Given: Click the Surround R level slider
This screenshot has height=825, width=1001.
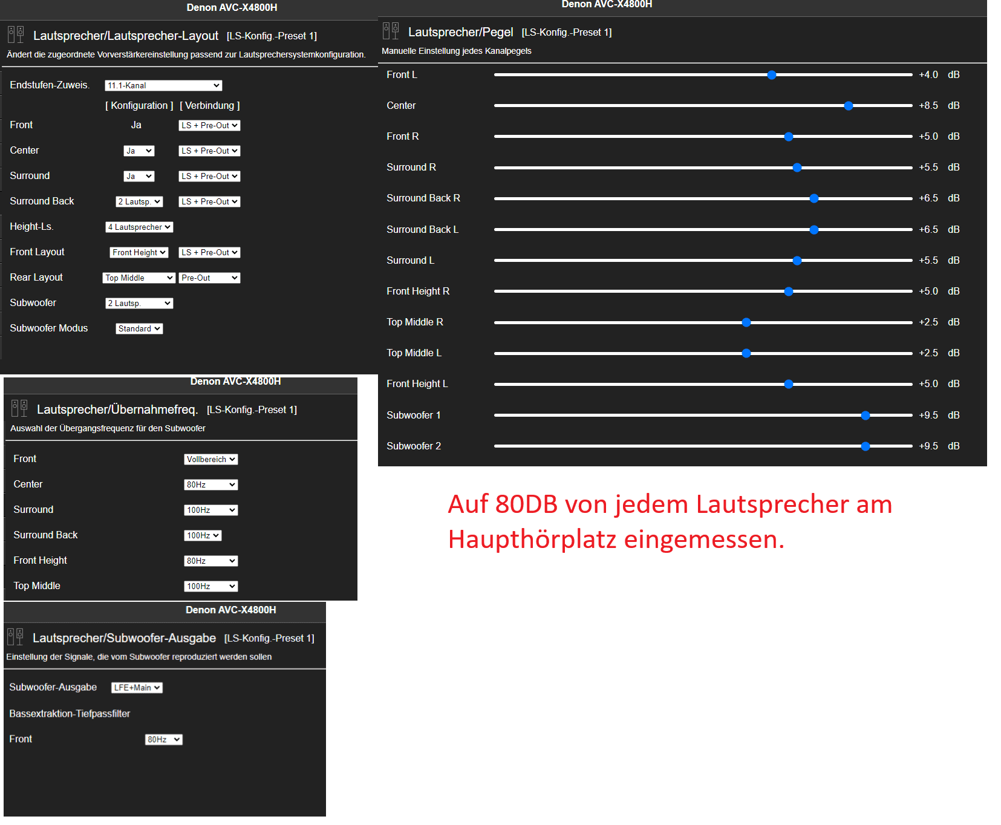Looking at the screenshot, I should 703,168.
